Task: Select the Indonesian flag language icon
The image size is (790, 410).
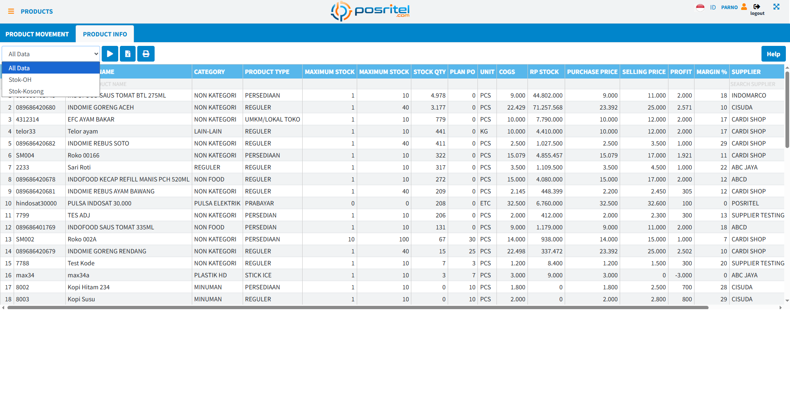Action: tap(700, 7)
